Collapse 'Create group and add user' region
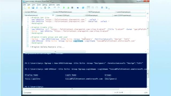The height and width of the screenshot is (96, 171). click(x=31, y=37)
